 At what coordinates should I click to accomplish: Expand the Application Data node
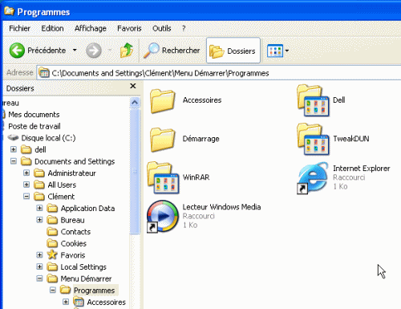[x=39, y=208]
